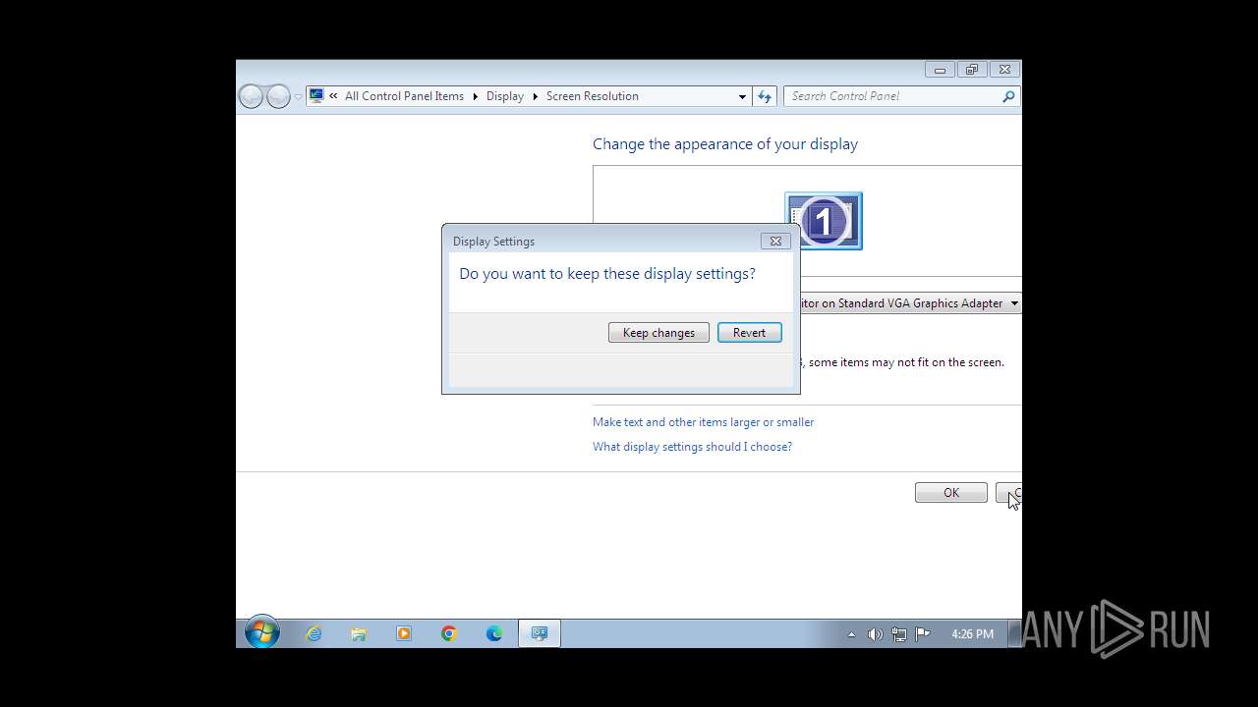The height and width of the screenshot is (707, 1258).
Task: Click 'Screen Resolution' breadcrumb
Action: 593,96
